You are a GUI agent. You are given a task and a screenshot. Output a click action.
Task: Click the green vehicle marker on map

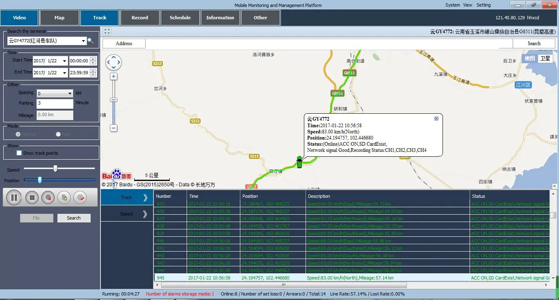point(299,162)
